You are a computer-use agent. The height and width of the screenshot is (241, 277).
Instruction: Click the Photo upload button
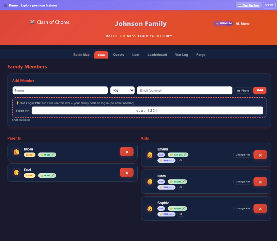pyautogui.click(x=243, y=91)
